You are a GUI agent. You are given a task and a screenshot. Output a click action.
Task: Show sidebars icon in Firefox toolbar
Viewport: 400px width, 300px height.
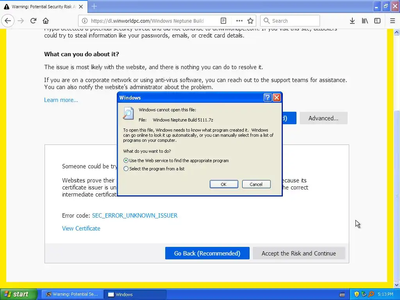pyautogui.click(x=377, y=21)
